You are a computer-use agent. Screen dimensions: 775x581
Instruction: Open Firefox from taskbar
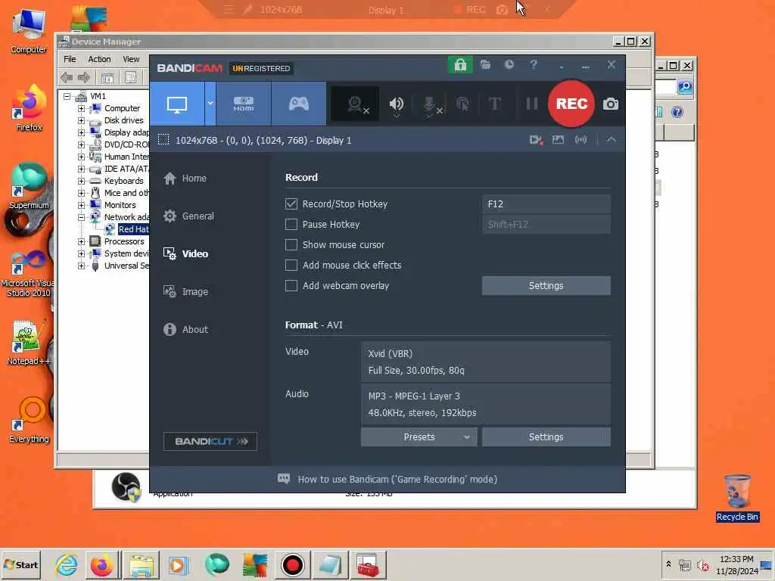tap(102, 565)
